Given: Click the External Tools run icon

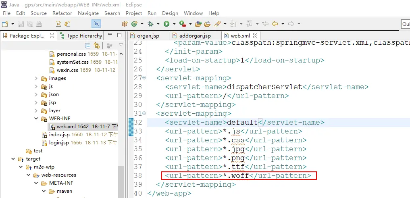Looking at the screenshot, I should (183, 24).
